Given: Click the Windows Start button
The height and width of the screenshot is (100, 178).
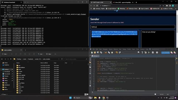Looking at the screenshot, I should pyautogui.click(x=70, y=98).
